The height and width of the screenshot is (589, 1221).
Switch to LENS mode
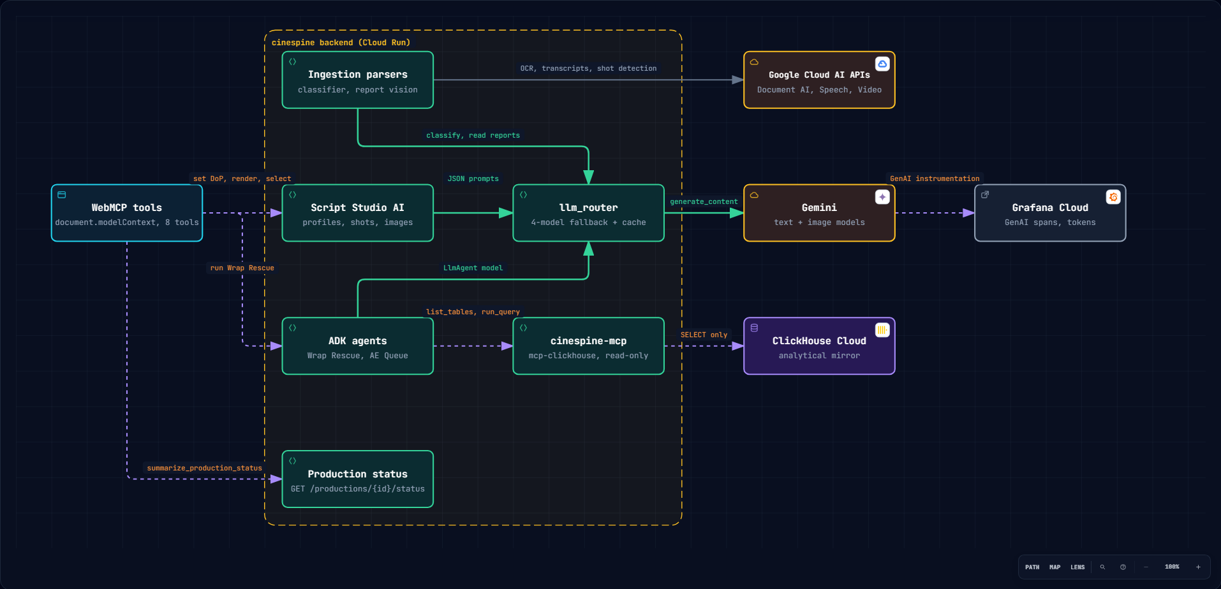tap(1077, 567)
